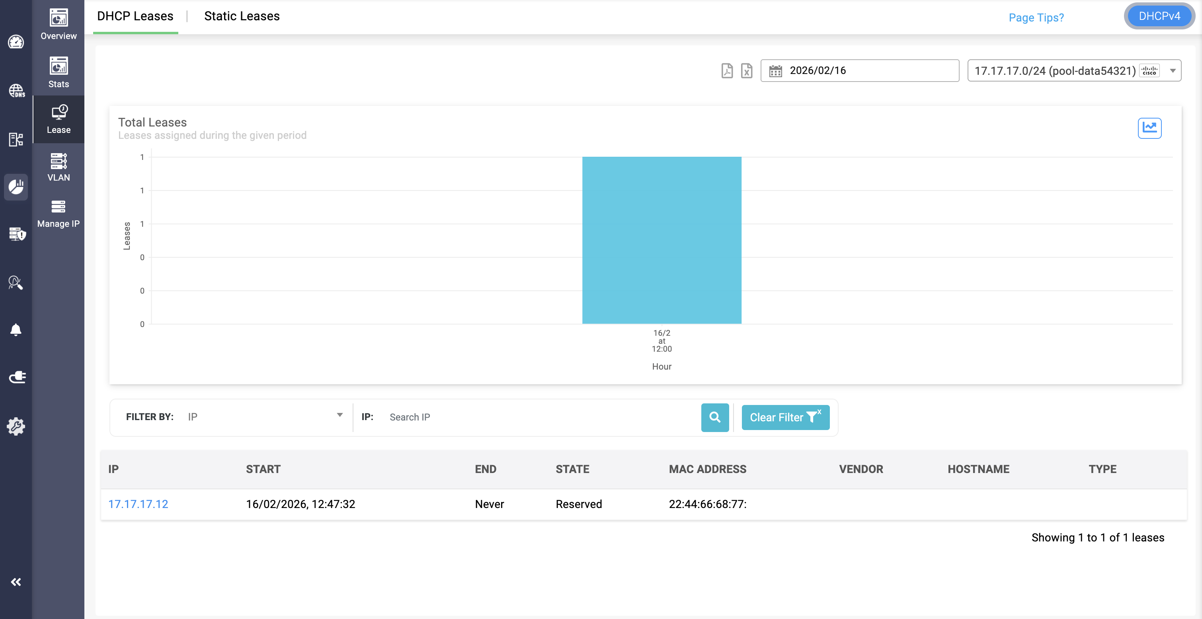This screenshot has height=619, width=1202.
Task: Focus the Search IP input field
Action: coord(541,417)
